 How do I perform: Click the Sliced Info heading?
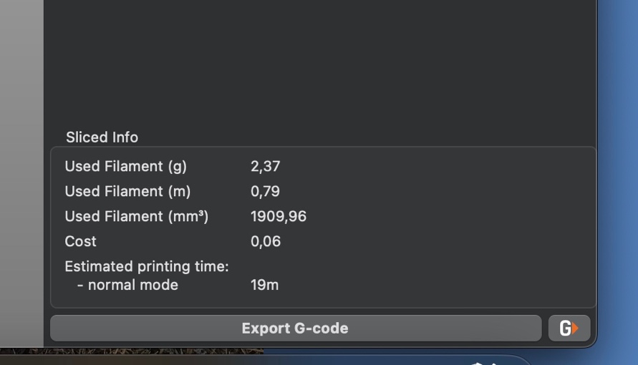click(102, 137)
